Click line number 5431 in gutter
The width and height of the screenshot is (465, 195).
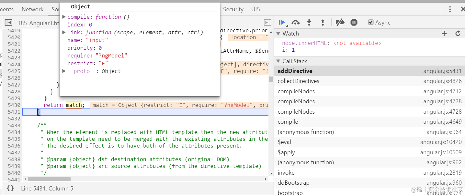14,112
